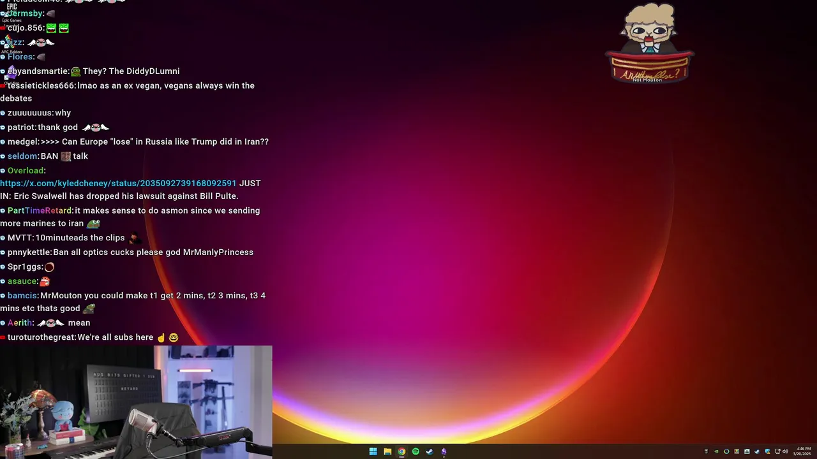Click the turoturothegreat 'We're all subs here' message
Screen dimensions: 817x459
(x=89, y=337)
